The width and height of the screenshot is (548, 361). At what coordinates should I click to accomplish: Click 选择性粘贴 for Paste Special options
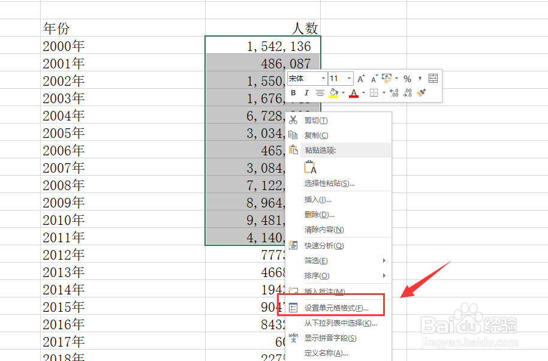pos(329,182)
